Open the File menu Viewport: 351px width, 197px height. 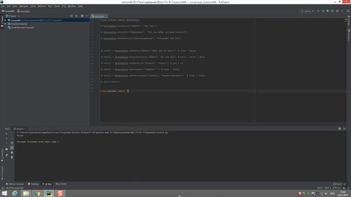[3, 6]
